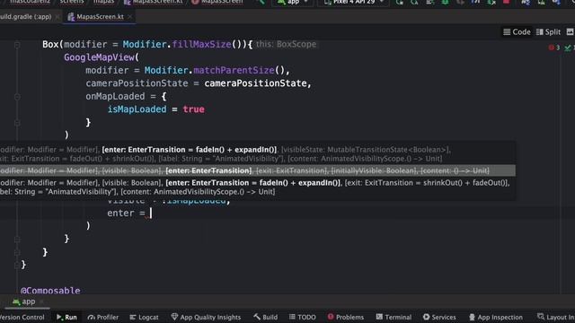575x323 pixels.
Task: Open App Quality Insights panel
Action: point(206,317)
